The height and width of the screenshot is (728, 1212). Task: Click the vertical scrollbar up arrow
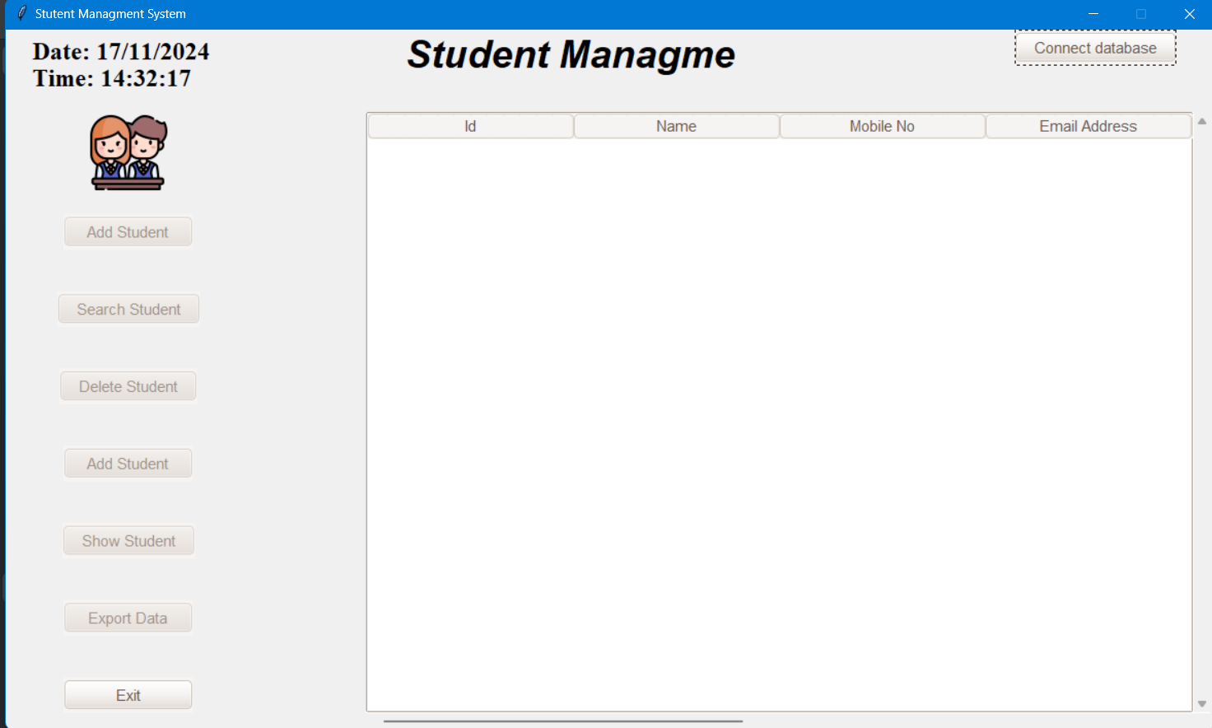(1202, 121)
